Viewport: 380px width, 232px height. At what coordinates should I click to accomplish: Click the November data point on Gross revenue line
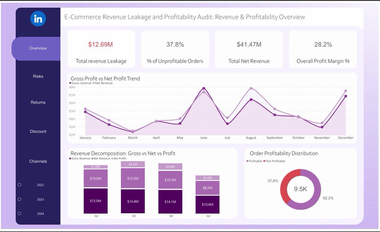[322, 127]
